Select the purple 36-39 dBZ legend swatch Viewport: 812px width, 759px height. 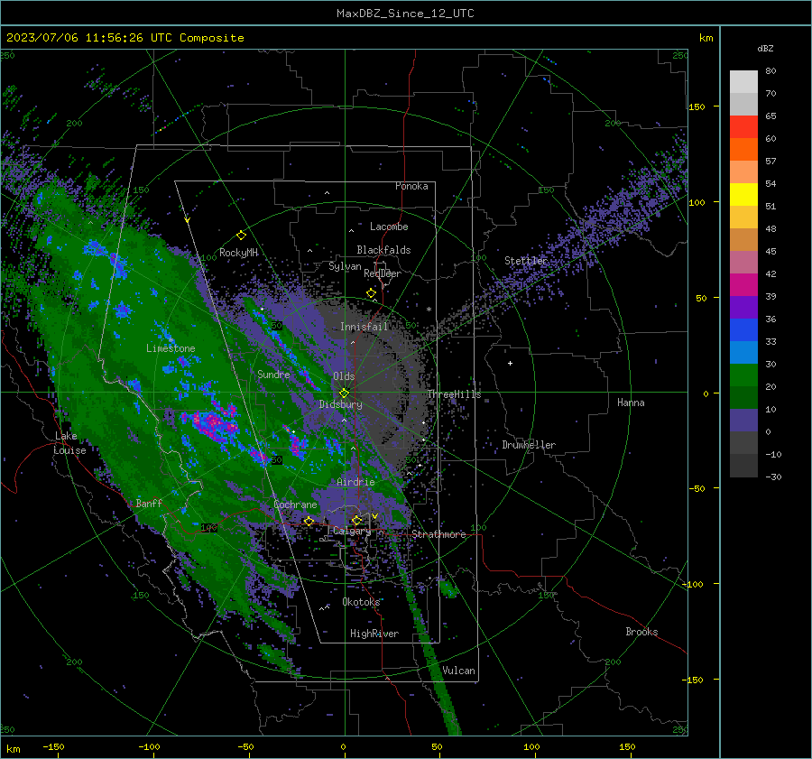pyautogui.click(x=743, y=308)
